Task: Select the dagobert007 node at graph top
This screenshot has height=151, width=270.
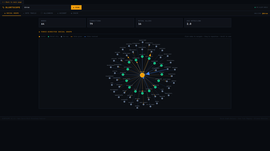Action: pos(142,42)
